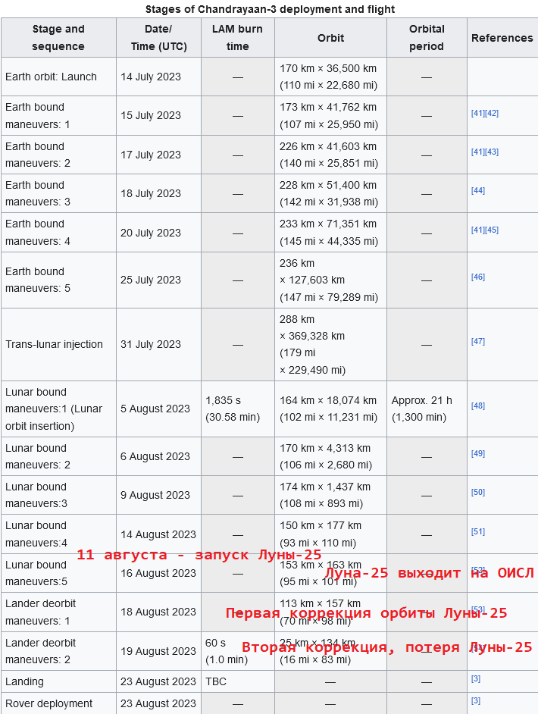Select the '1,835 s (30.58 min)' burn time cell
Image resolution: width=538 pixels, height=714 pixels.
click(238, 409)
